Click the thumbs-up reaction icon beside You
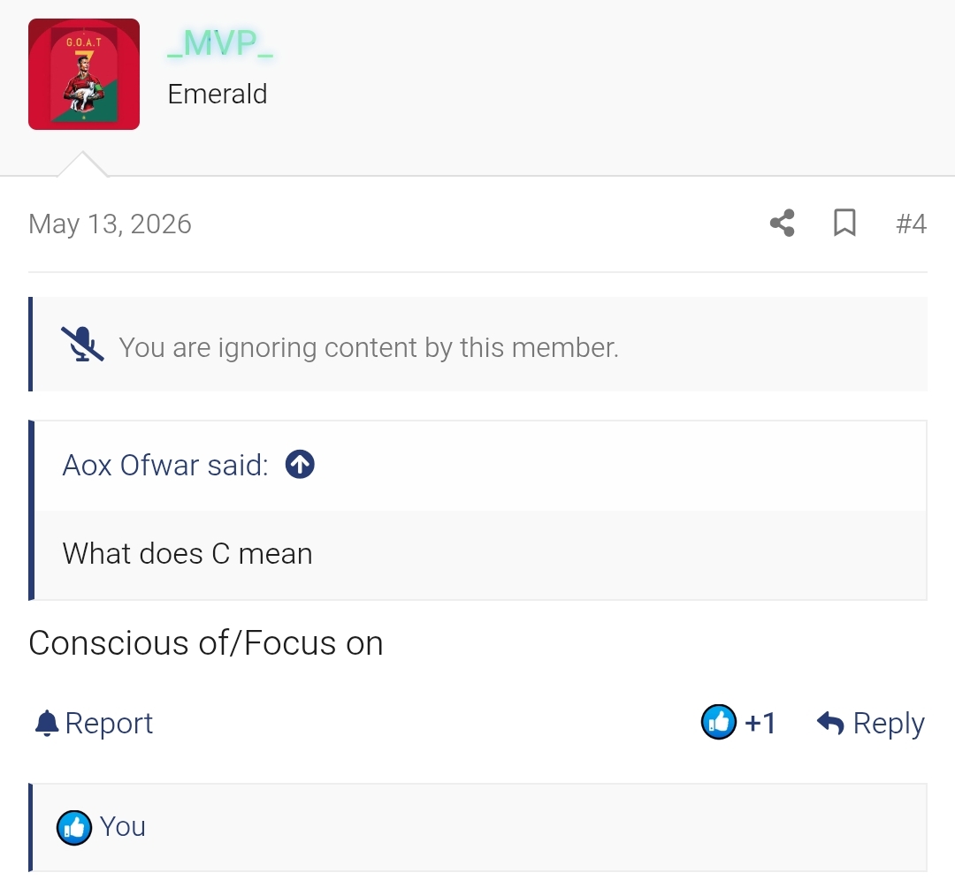 point(74,828)
